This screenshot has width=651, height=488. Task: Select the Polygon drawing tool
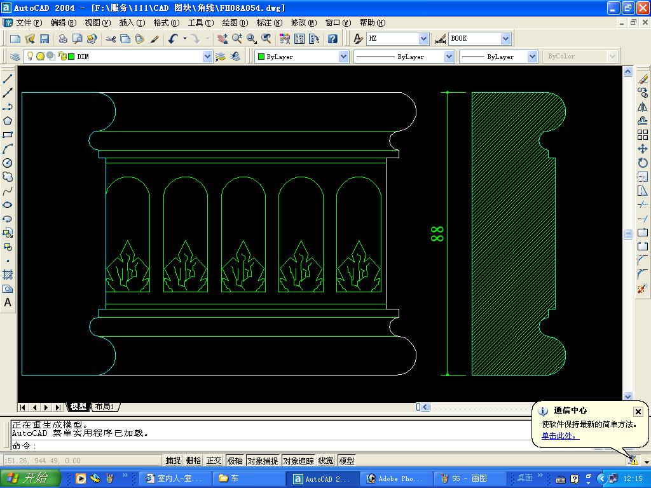(x=8, y=121)
